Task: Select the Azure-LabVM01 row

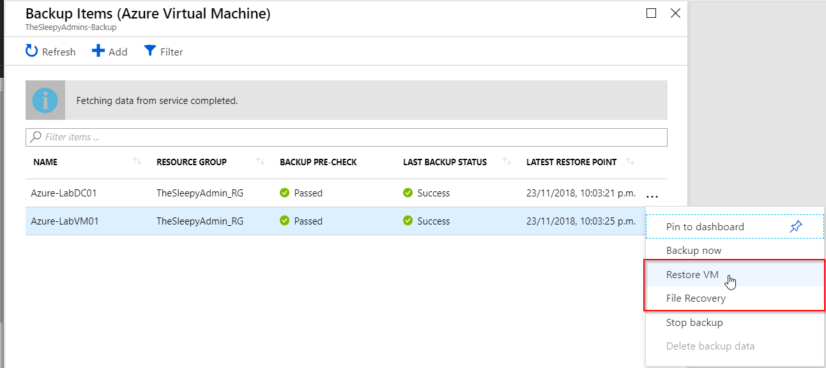Action: point(64,221)
